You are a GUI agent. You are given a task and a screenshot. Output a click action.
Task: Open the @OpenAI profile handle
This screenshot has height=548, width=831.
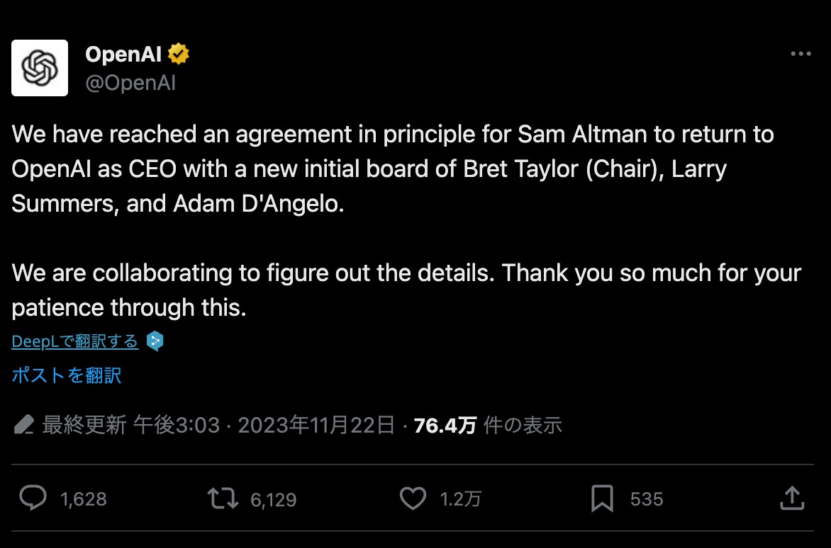click(131, 83)
